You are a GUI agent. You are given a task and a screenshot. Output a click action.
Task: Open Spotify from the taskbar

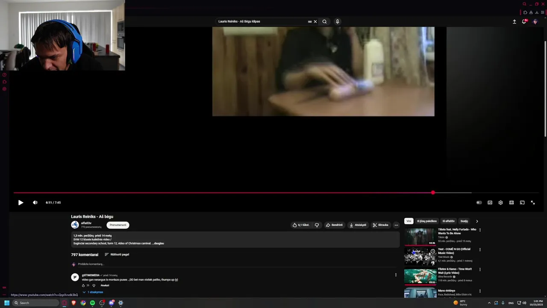point(92,303)
